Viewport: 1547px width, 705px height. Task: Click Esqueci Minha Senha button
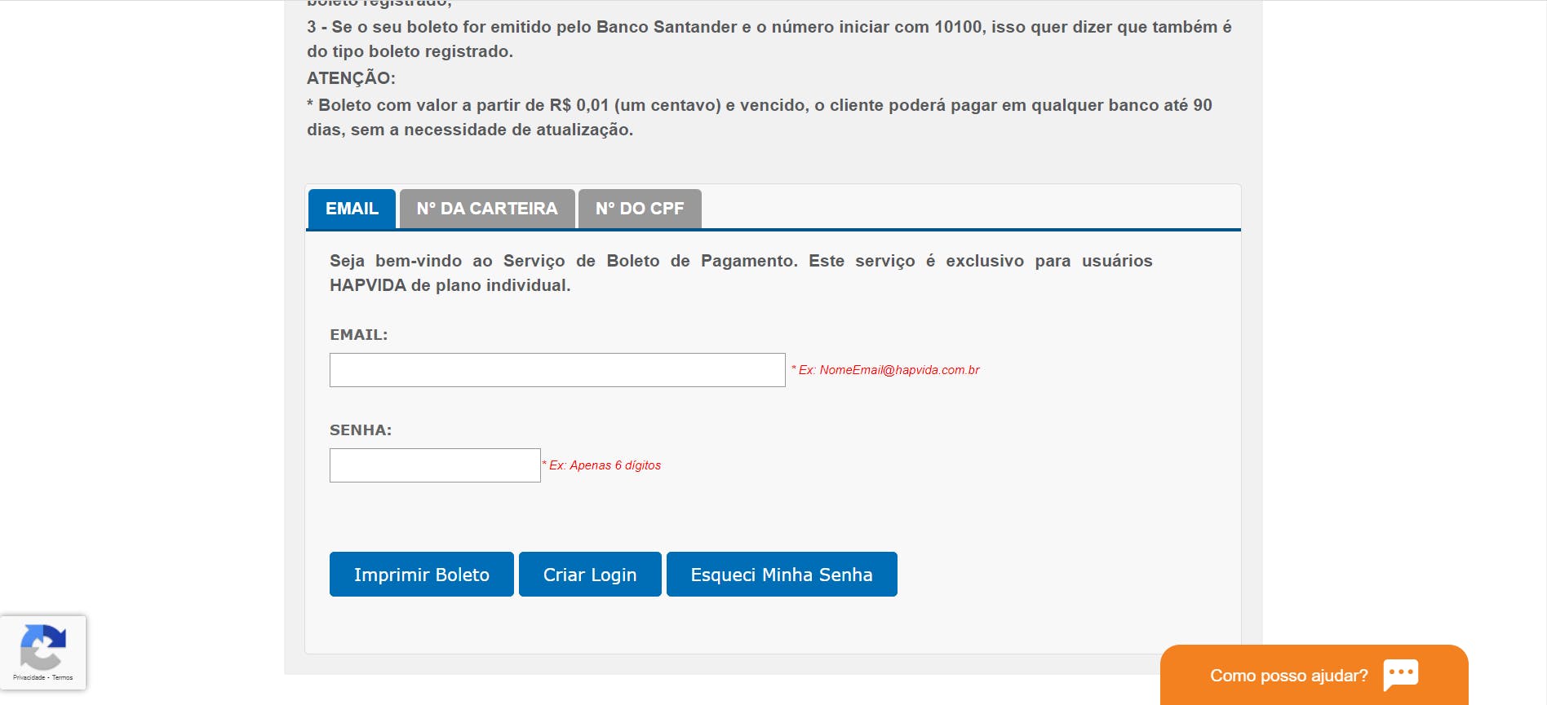pyautogui.click(x=782, y=575)
